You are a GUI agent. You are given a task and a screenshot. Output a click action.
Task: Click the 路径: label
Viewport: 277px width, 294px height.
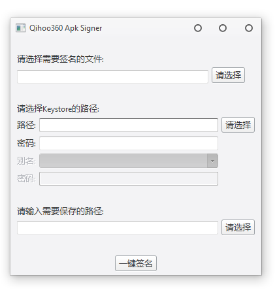(26, 125)
